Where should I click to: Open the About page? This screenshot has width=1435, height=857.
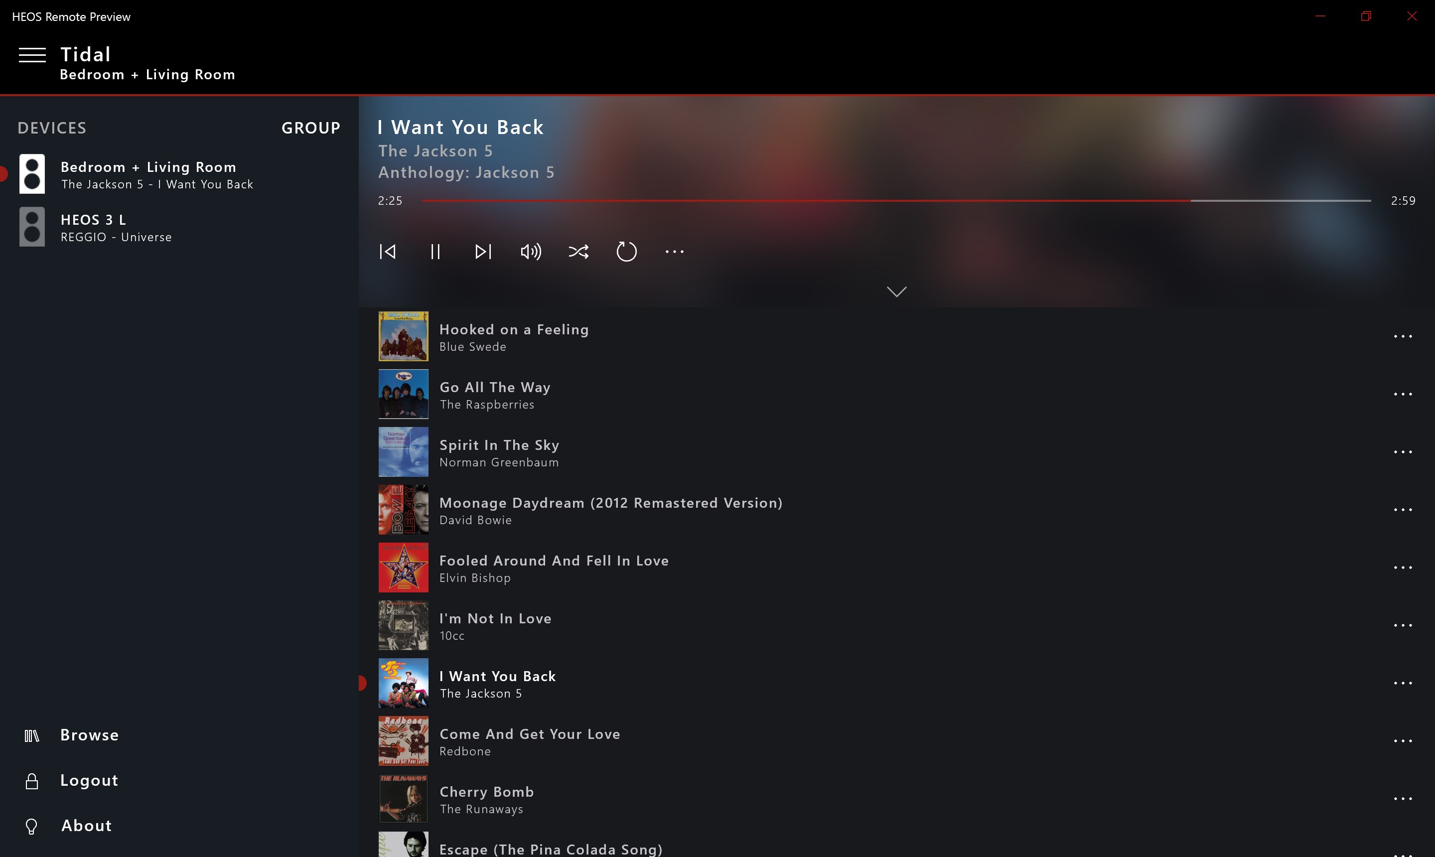(86, 825)
